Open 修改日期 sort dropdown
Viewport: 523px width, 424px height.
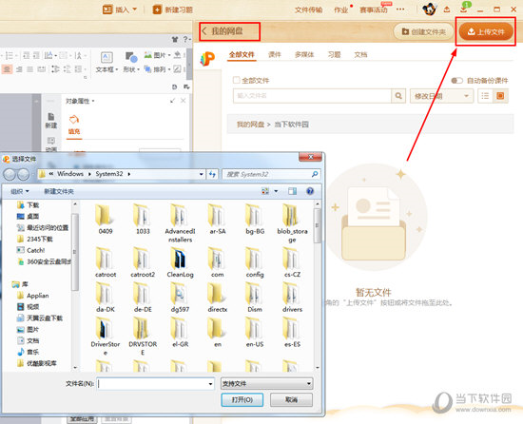(441, 96)
